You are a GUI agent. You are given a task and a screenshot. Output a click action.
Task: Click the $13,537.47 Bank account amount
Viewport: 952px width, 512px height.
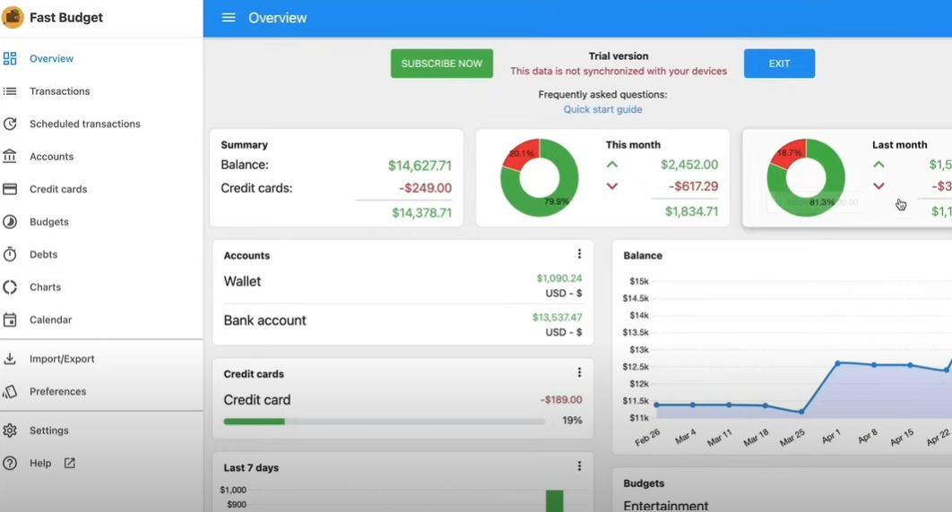coord(557,317)
